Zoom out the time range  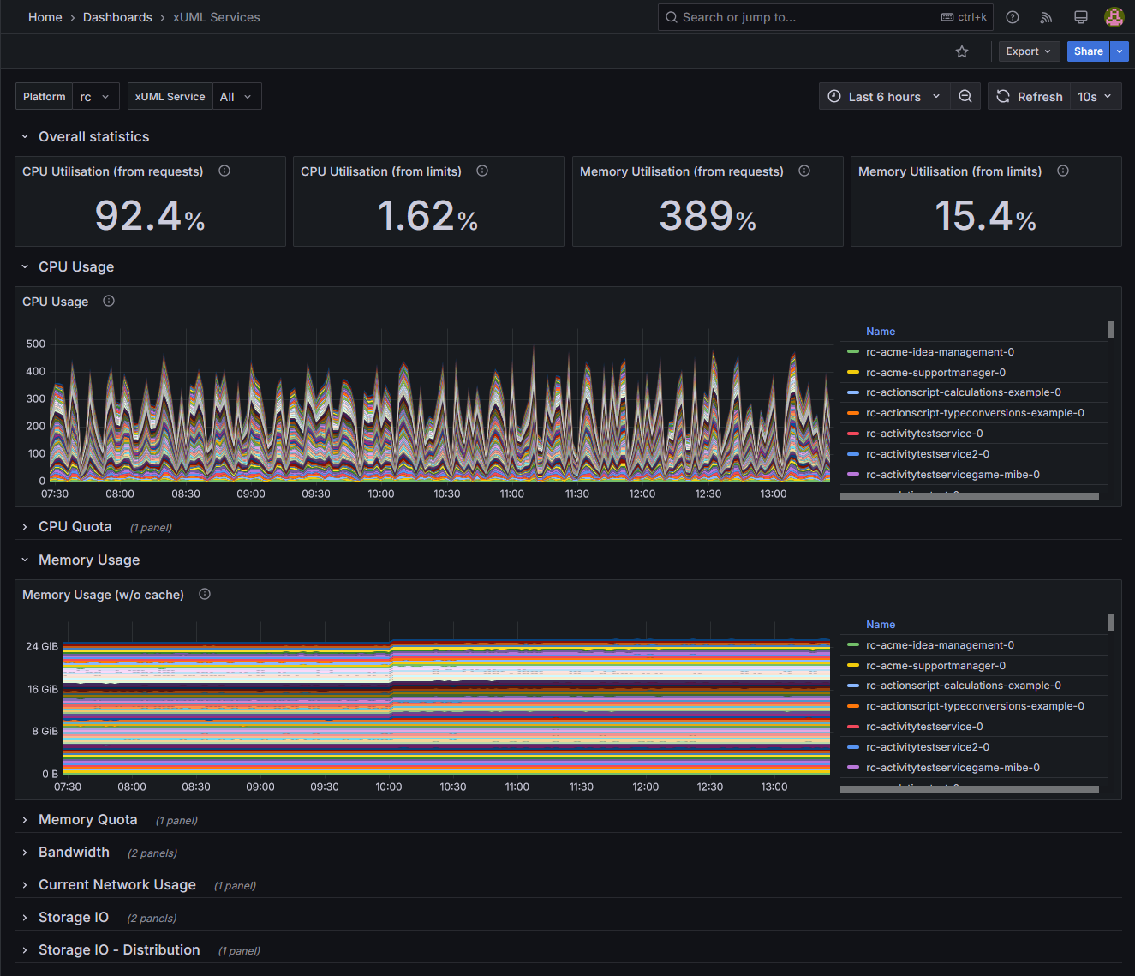965,97
